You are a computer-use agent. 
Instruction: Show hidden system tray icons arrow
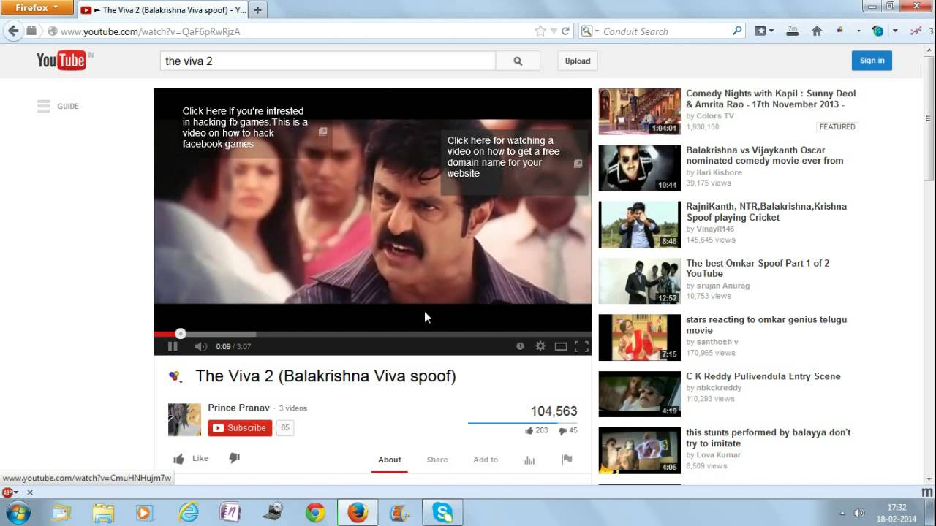tap(842, 513)
